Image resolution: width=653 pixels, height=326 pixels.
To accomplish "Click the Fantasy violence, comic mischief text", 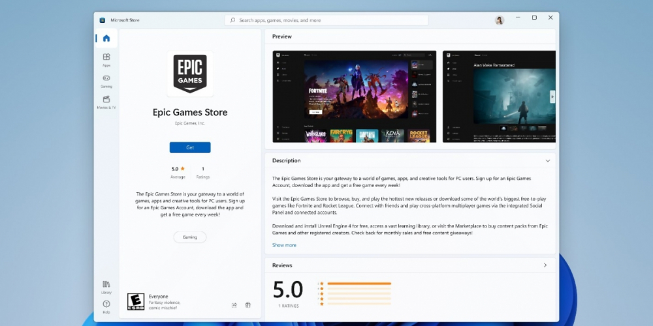I will click(x=164, y=305).
